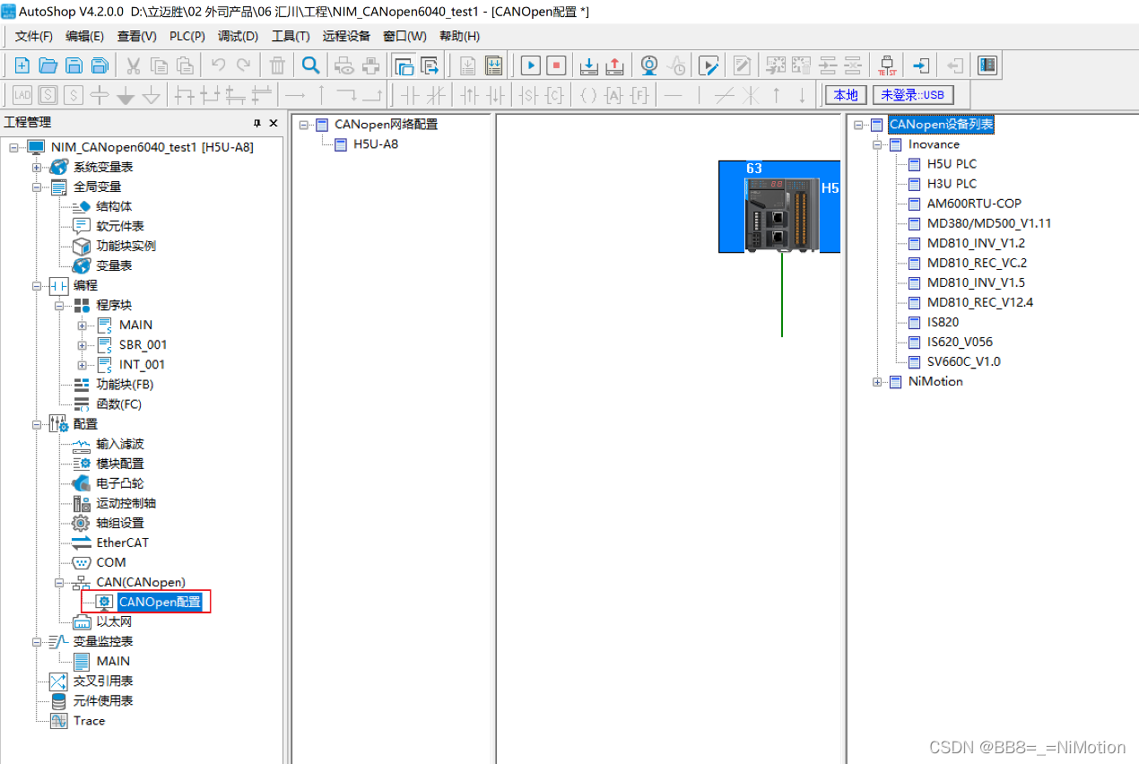The width and height of the screenshot is (1139, 764).
Task: Expand the SBR_001 tree node
Action: click(83, 344)
